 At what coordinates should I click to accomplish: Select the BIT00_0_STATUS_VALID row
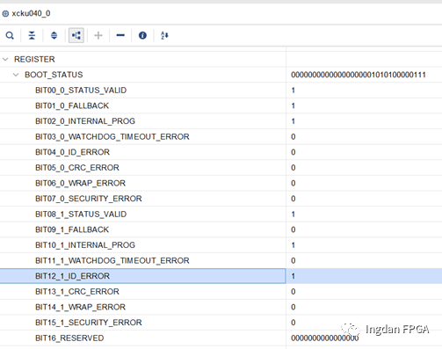221,91
